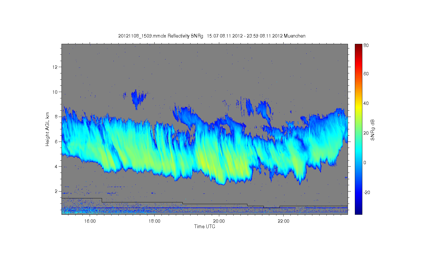431x258 pixels.
Task: Click the height tick label 2
Action: [57, 191]
